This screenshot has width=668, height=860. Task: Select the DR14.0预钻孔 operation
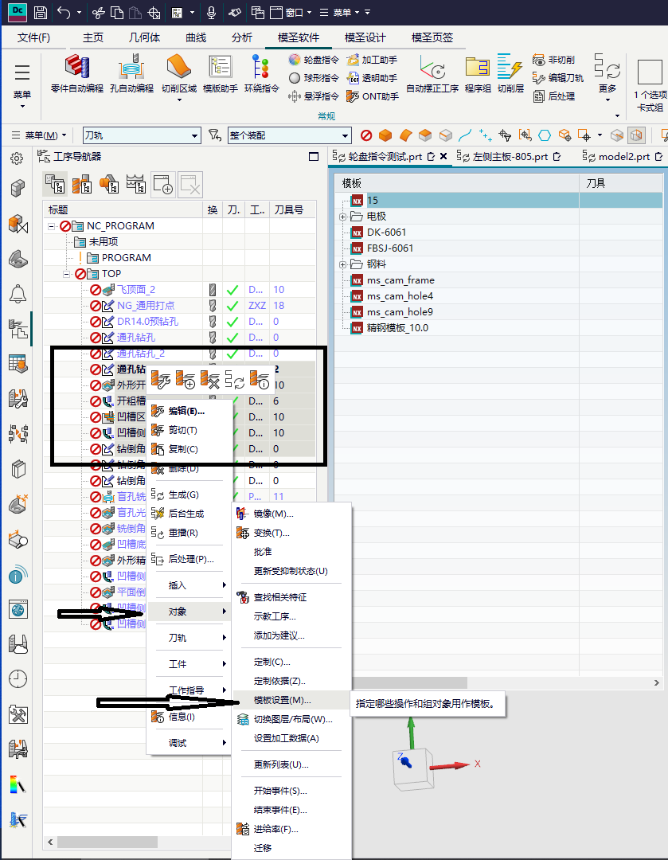147,322
